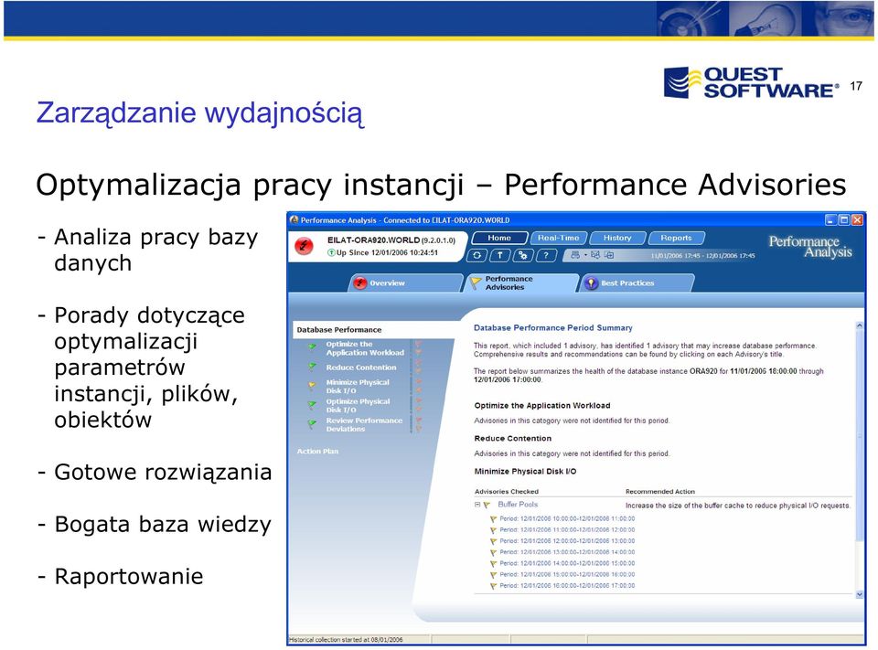Click the refresh icon button below Home
The width and height of the screenshot is (878, 650).
pos(477,255)
